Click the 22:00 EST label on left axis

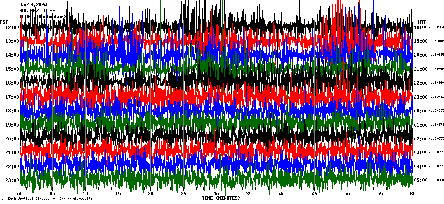[12, 166]
